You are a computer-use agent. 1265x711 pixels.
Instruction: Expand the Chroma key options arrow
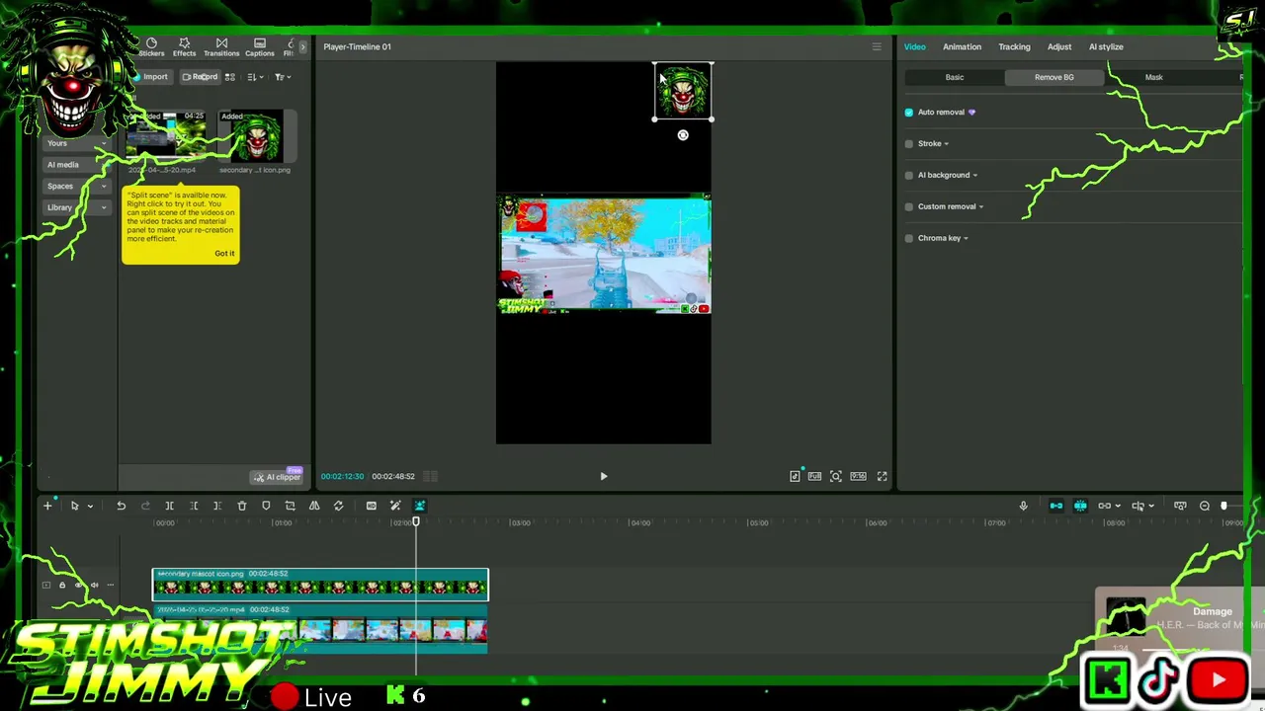(966, 239)
